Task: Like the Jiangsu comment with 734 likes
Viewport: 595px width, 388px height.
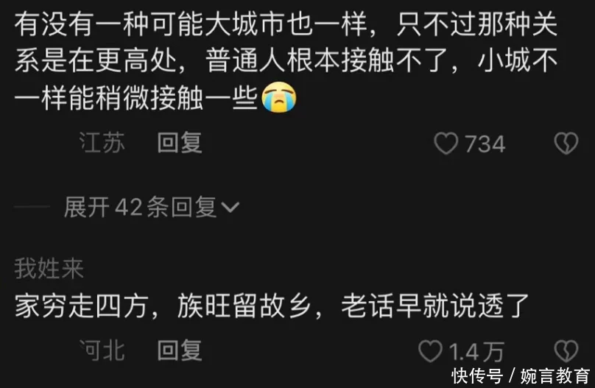Action: [446, 144]
